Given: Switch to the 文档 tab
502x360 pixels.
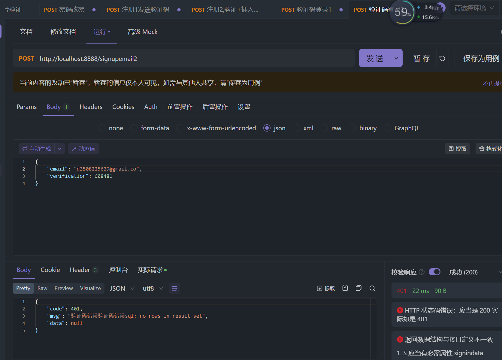Looking at the screenshot, I should [26, 32].
